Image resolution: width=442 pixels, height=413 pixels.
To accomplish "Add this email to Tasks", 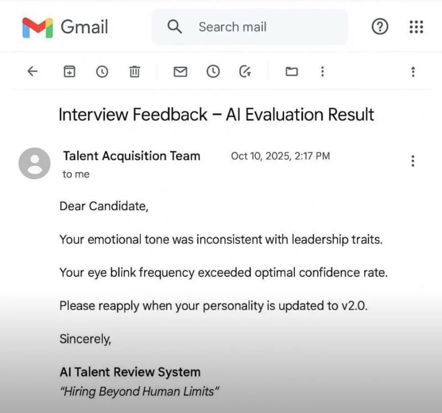I will [245, 71].
